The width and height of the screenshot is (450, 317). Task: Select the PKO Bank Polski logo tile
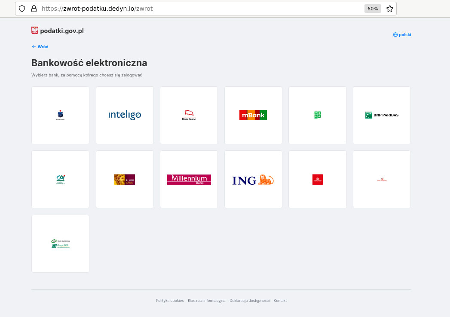click(60, 115)
